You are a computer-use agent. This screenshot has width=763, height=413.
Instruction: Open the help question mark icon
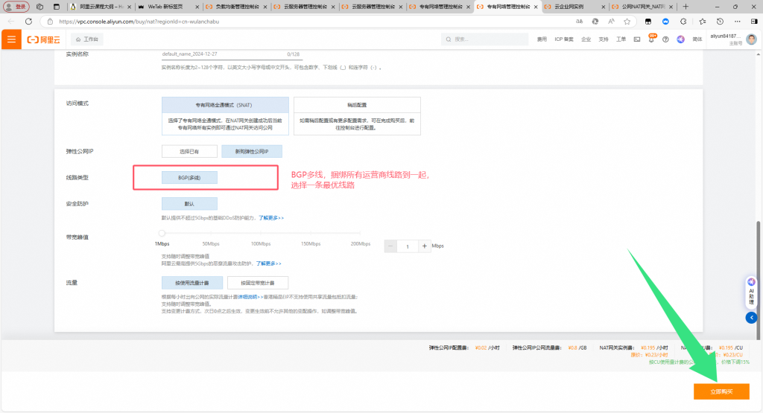click(x=665, y=39)
